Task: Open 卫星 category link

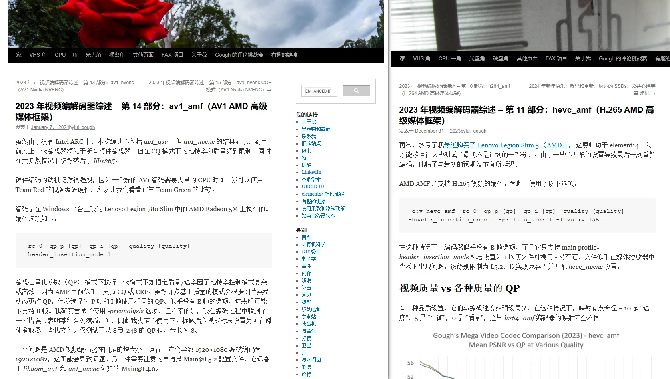Action: (306, 345)
